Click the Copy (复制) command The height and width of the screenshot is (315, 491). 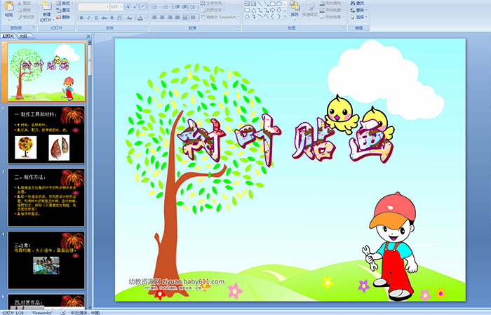pos(24,10)
